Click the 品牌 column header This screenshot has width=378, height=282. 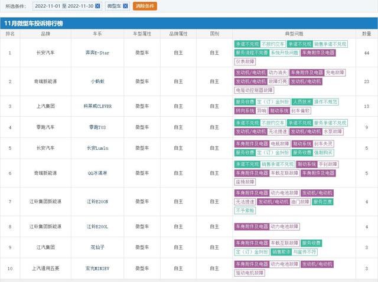coord(45,34)
